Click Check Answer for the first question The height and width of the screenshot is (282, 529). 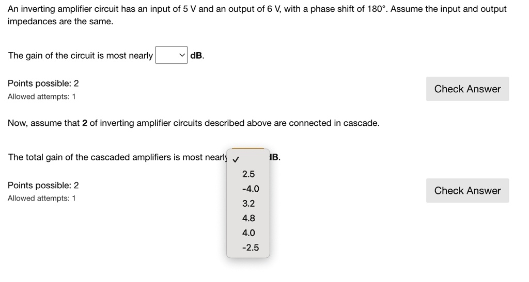[467, 89]
